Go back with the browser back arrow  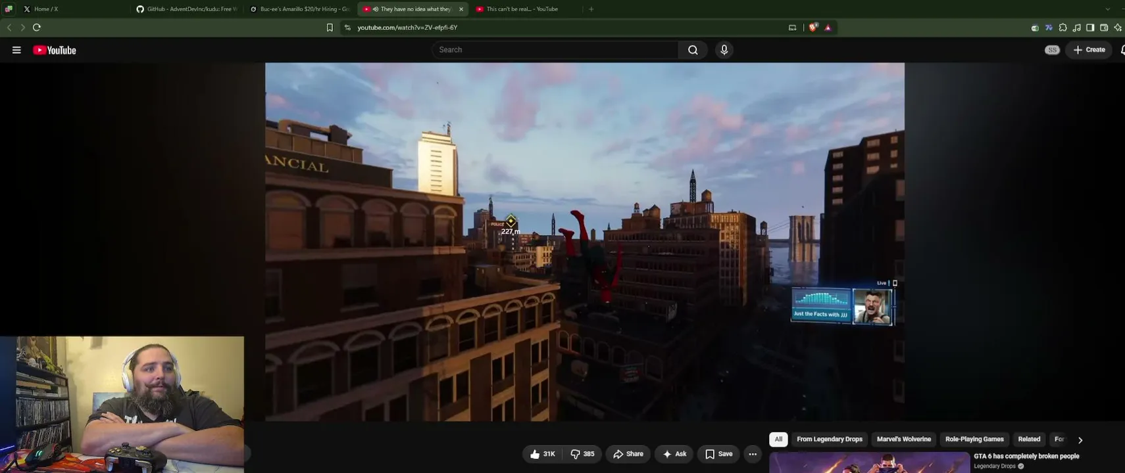tap(9, 28)
